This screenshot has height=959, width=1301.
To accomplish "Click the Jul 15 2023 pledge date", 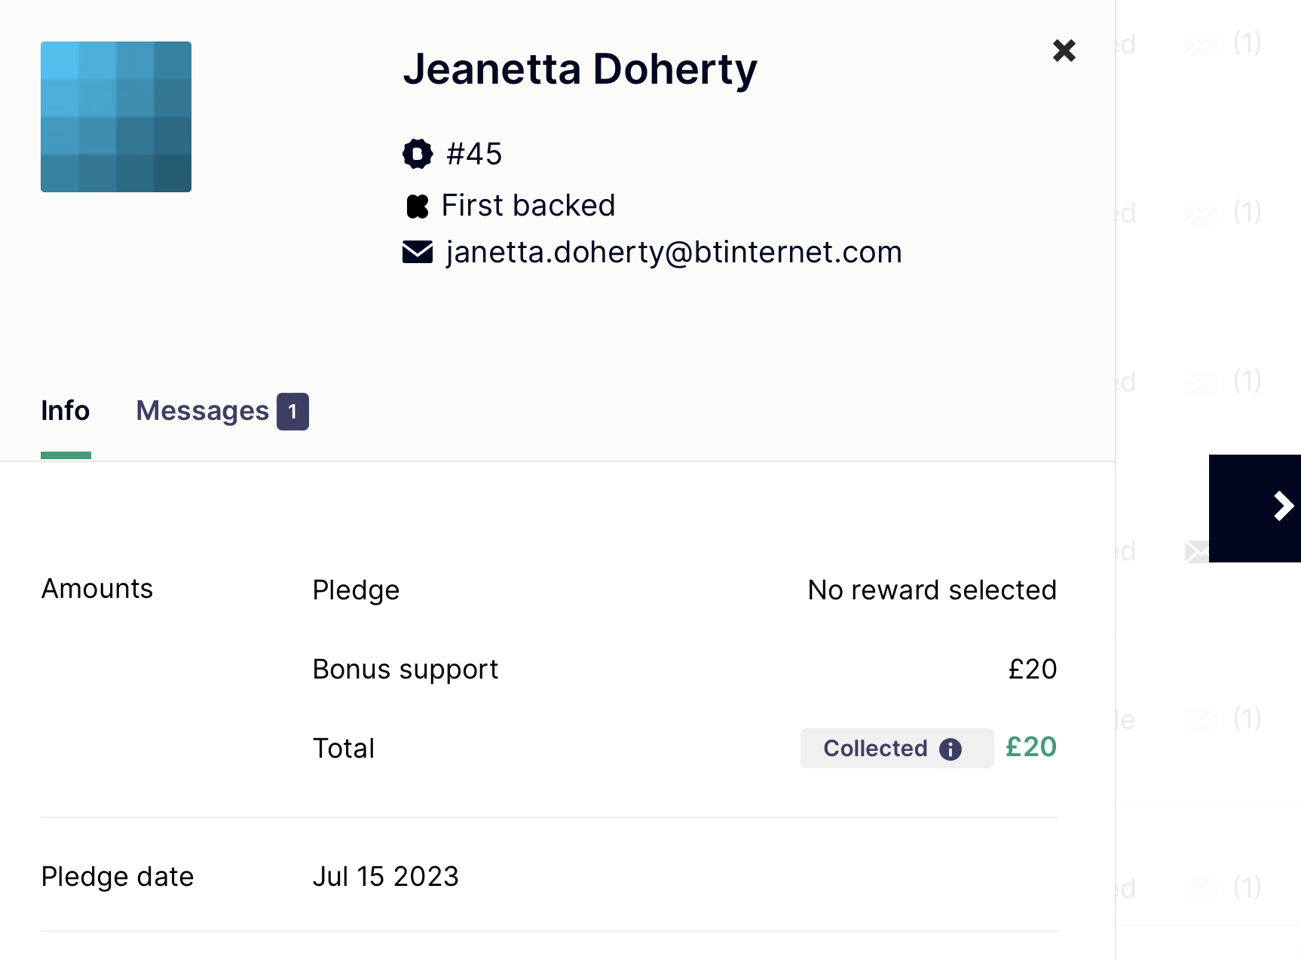I will [x=385, y=877].
